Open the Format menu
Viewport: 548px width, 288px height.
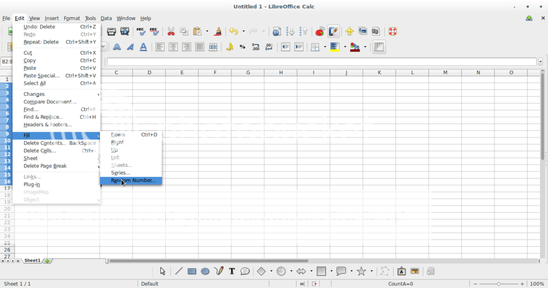[72, 18]
